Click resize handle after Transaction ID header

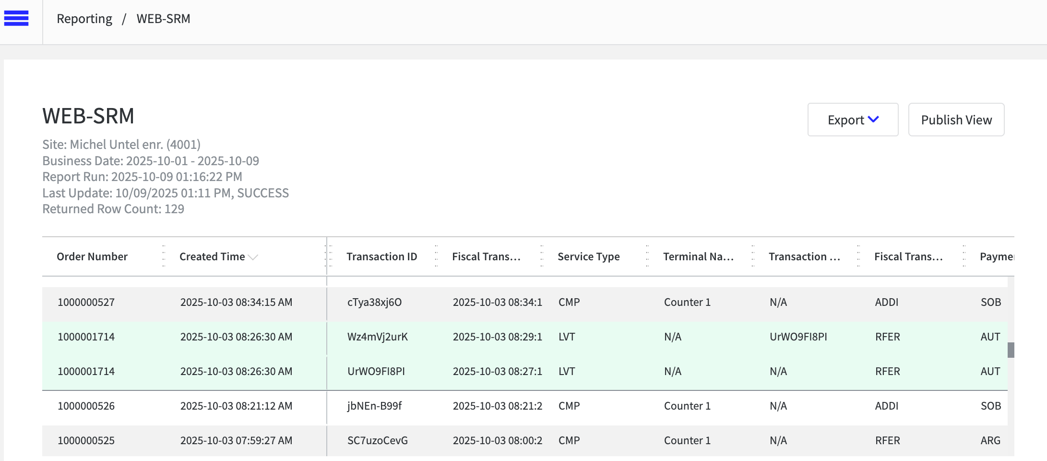click(436, 256)
